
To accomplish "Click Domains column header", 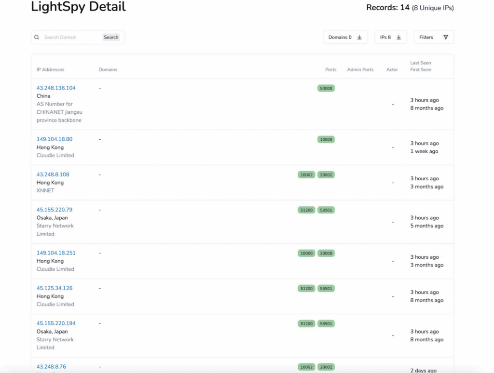I will click(x=108, y=69).
